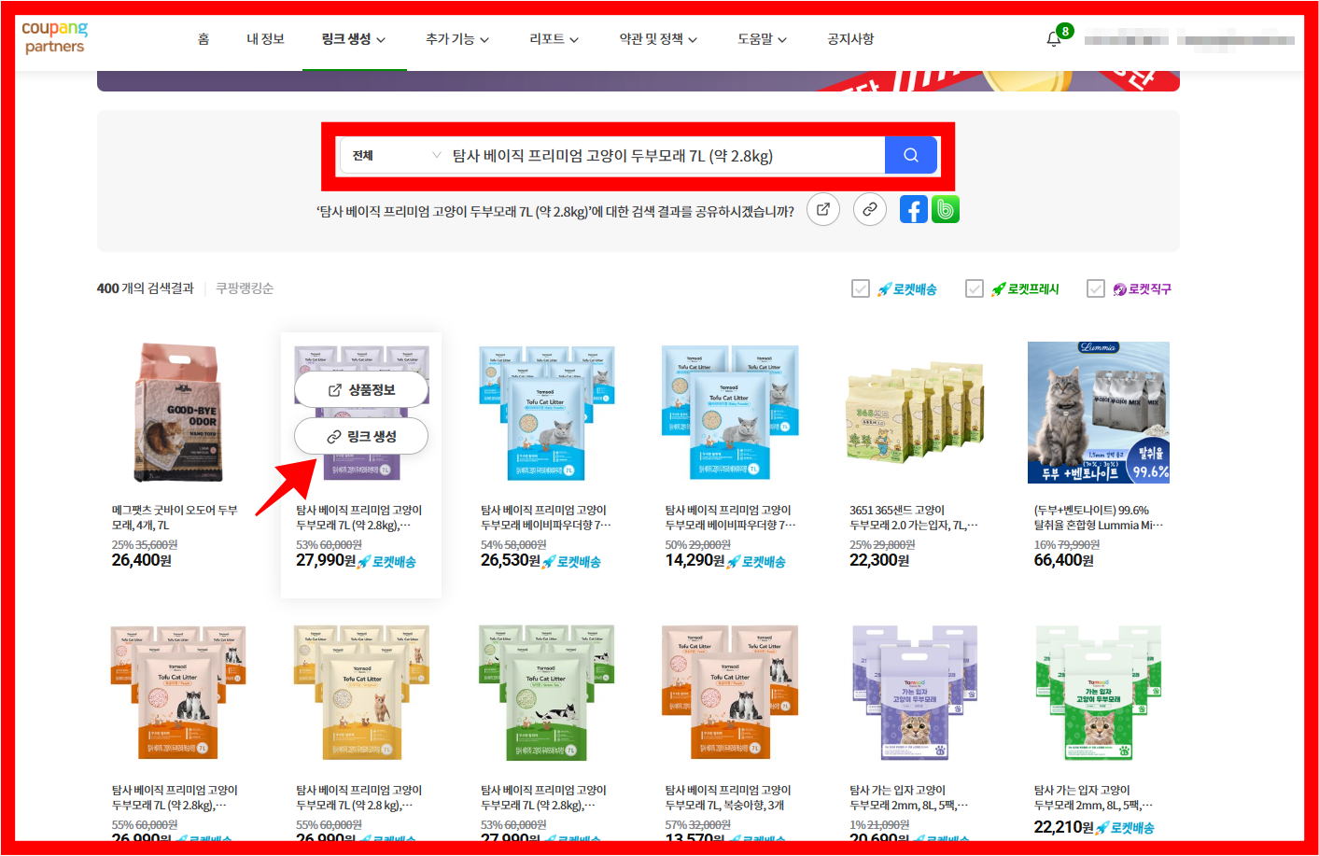
Task: Open search results in new window icon
Action: click(x=823, y=209)
